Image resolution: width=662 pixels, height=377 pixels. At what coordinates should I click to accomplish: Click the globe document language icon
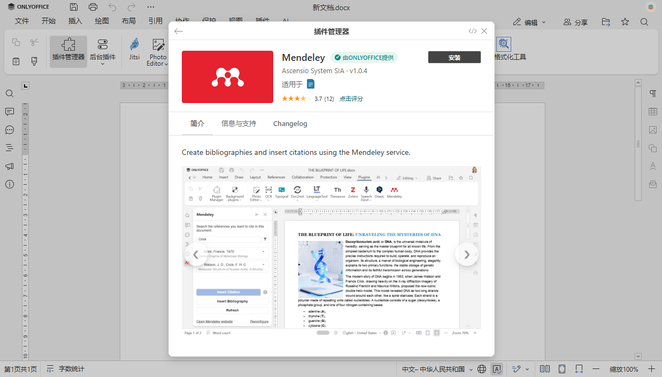click(x=482, y=369)
